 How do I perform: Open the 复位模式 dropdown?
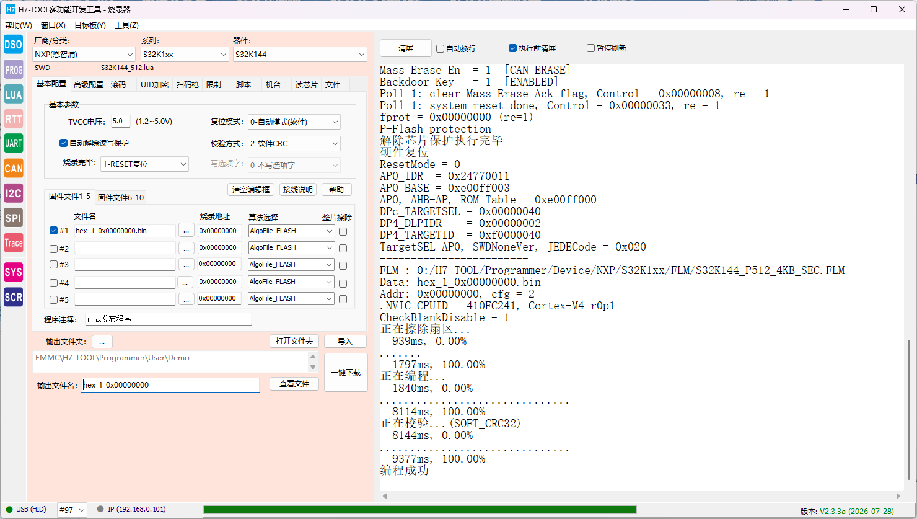(294, 122)
